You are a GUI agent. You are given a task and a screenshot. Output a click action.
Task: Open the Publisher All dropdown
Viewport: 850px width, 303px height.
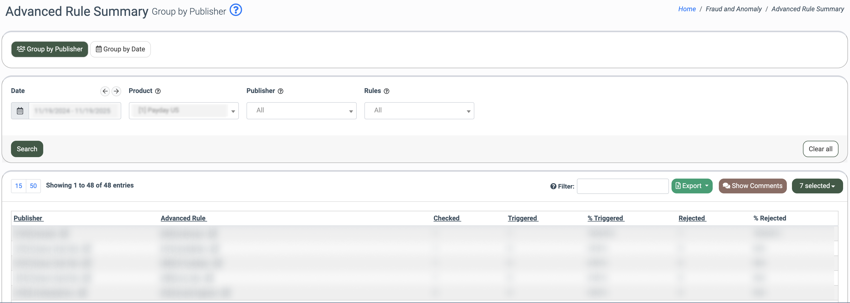301,111
